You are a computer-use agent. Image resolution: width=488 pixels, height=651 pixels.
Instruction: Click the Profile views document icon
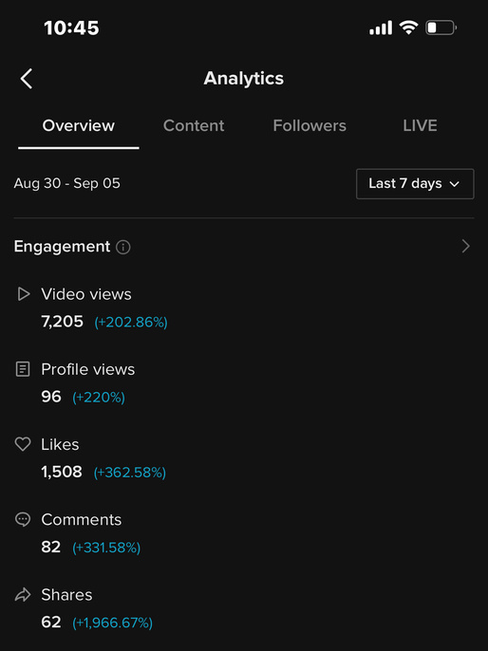[x=23, y=369]
